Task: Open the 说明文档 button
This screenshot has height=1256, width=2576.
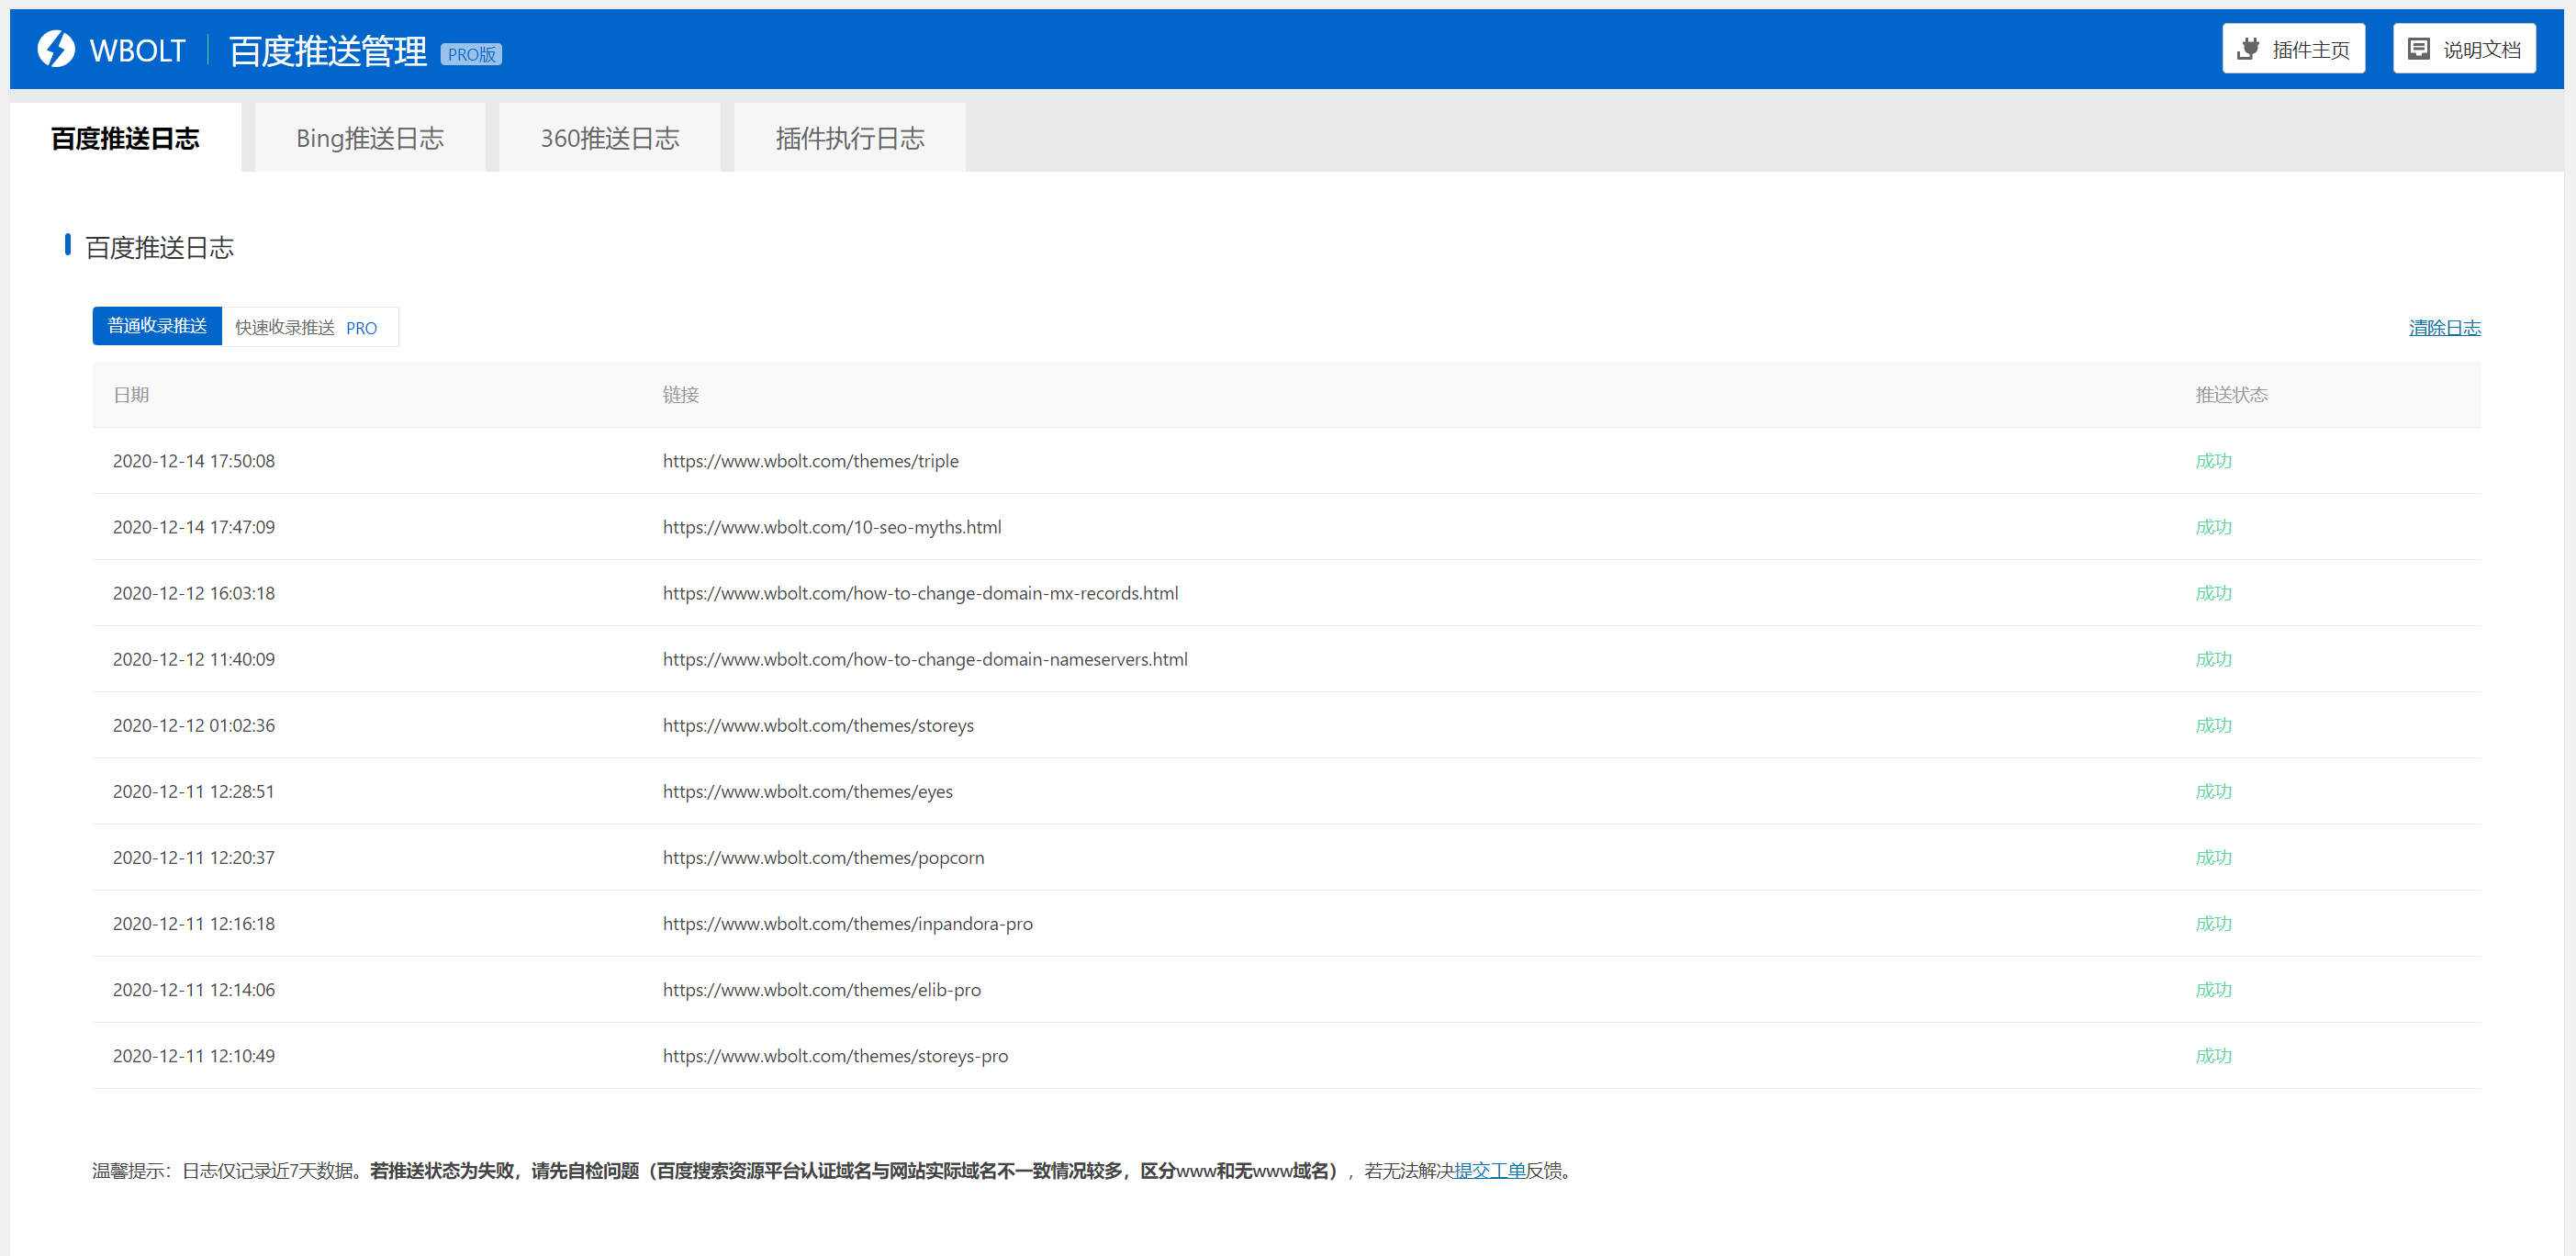Action: click(x=2463, y=49)
